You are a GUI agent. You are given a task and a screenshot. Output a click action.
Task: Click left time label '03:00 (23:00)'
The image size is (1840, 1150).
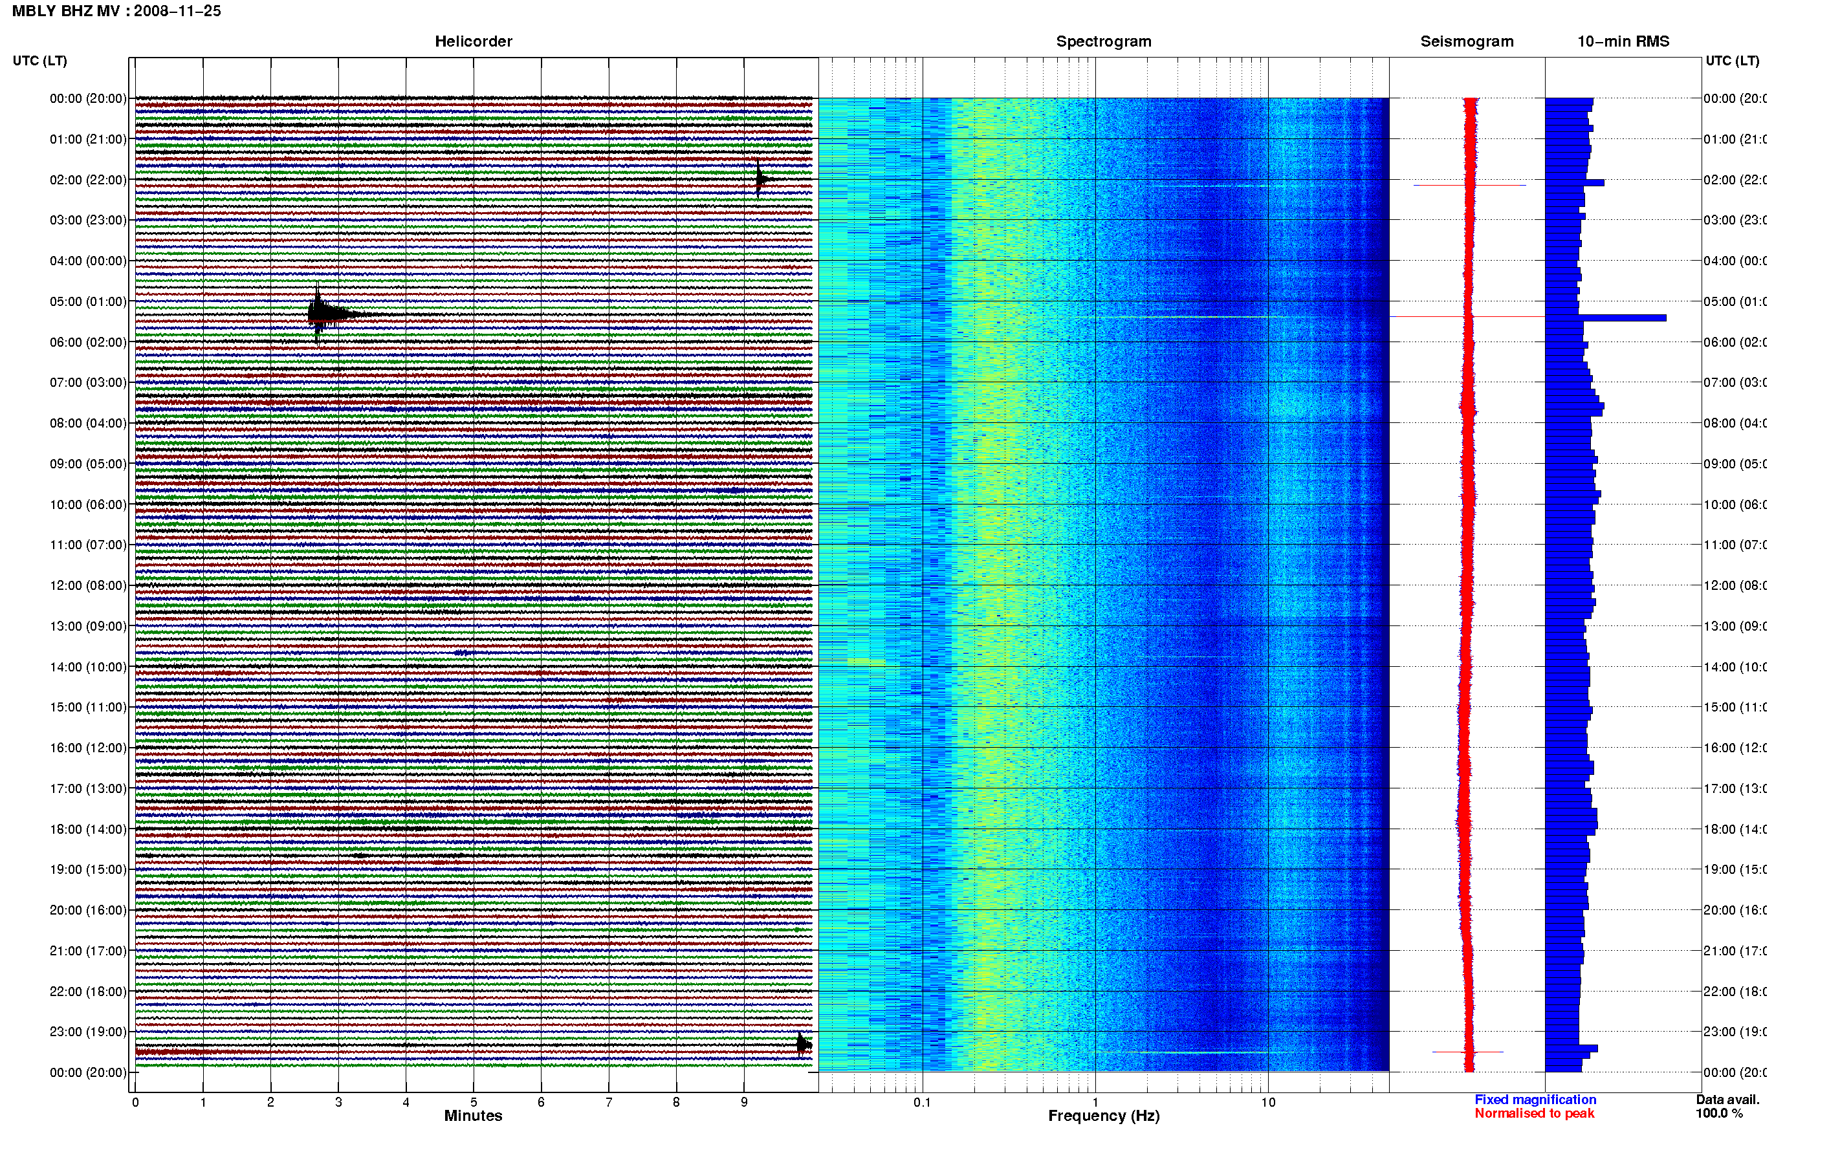pos(88,220)
